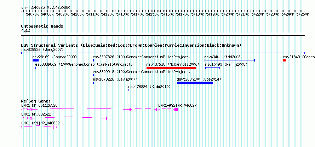Screen dimensions: 315x147
Task: Click the LNX1|NM_032622 gene label
Action: click(x=36, y=114)
